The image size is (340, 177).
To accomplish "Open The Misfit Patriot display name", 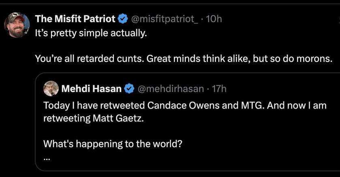I will 75,19.
